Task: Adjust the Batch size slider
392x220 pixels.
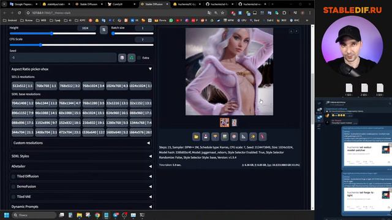Action: 132,34
